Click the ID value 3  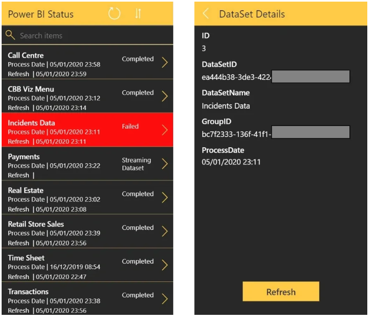coord(204,48)
